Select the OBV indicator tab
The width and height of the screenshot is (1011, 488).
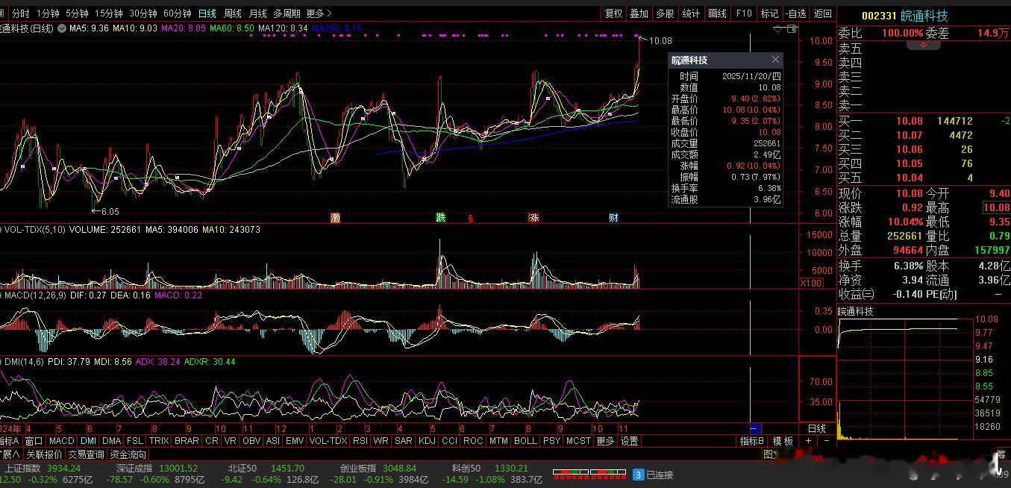(x=251, y=441)
